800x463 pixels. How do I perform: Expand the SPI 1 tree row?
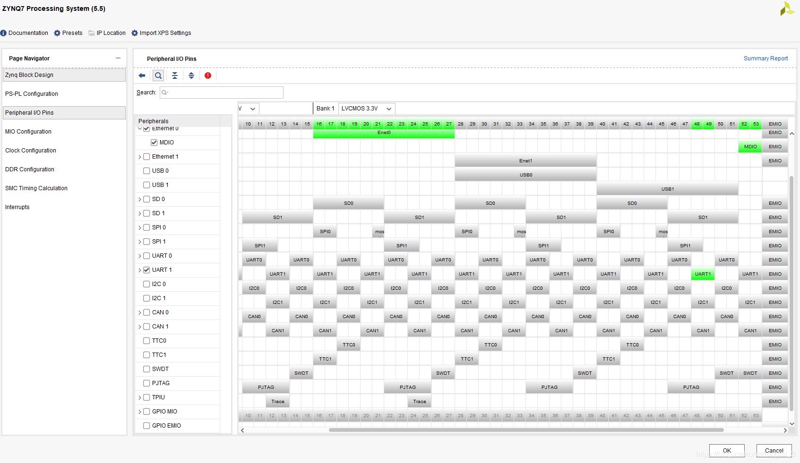tap(139, 242)
